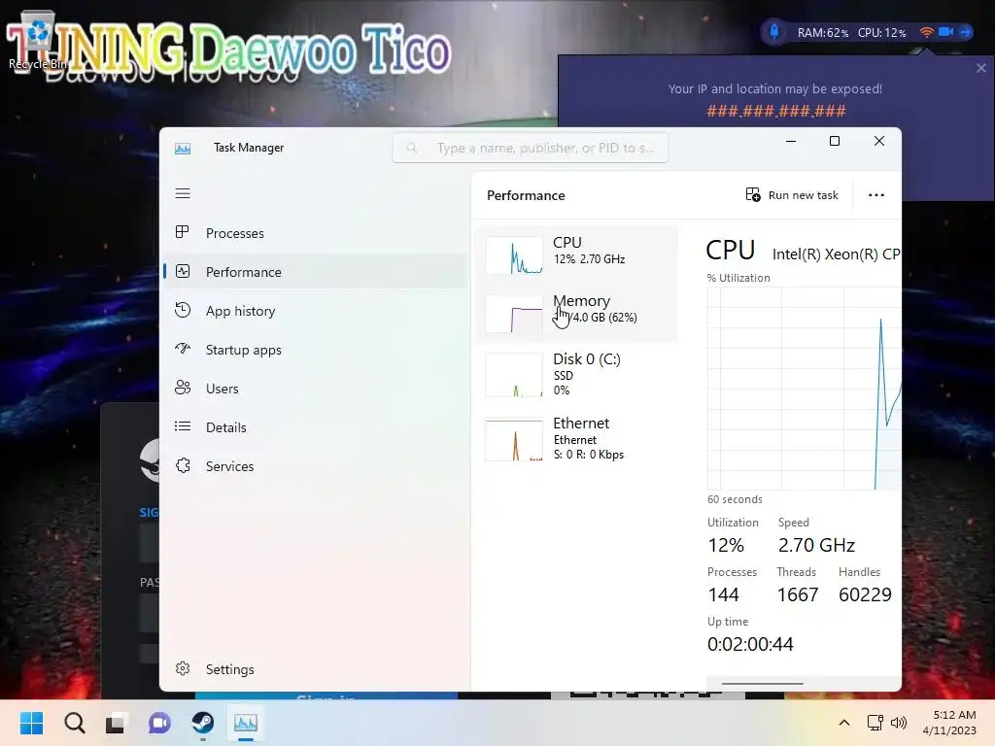Click the horizontal scrollbar in the CPU panel
This screenshot has width=995, height=746.
pyautogui.click(x=762, y=684)
